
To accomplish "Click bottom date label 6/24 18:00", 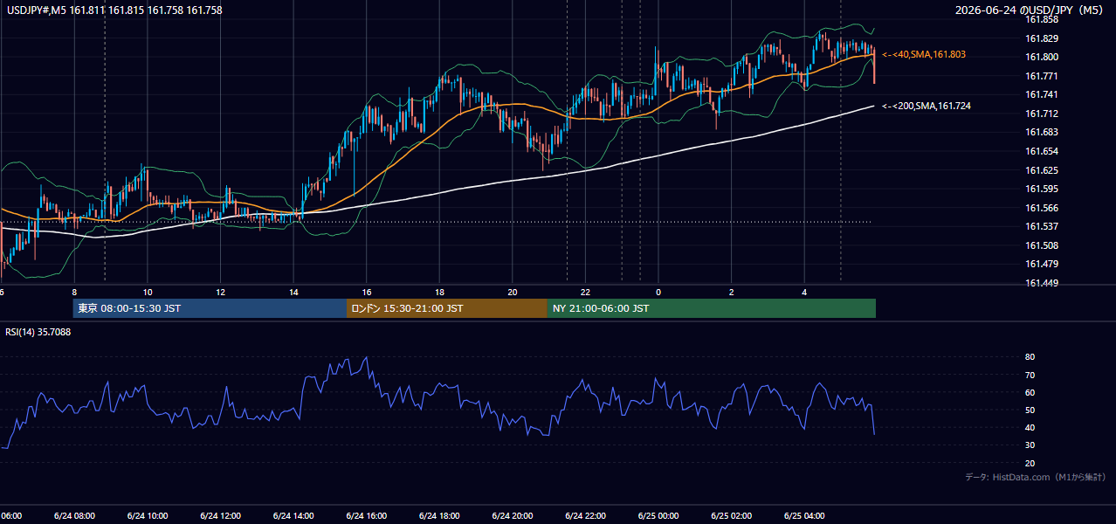I will 439,515.
